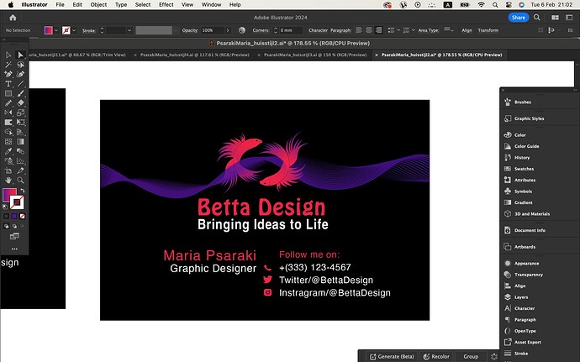
Task: Open Transform options in control bar
Action: coord(488,30)
